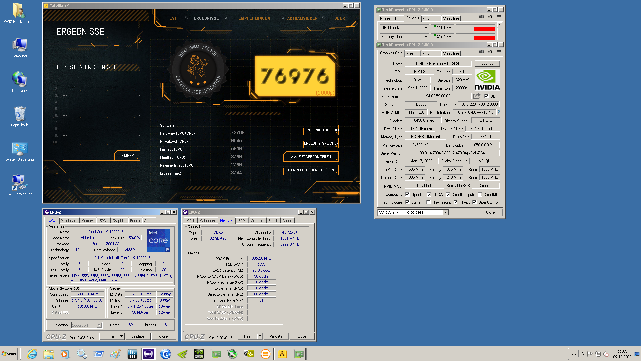Expand Tools dropdown arrow in CPU-Z Memory window

(260, 336)
